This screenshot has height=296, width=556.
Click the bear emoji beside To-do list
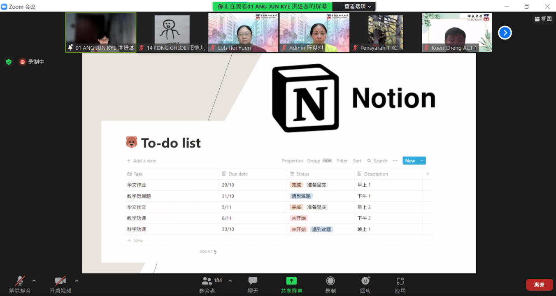[131, 142]
